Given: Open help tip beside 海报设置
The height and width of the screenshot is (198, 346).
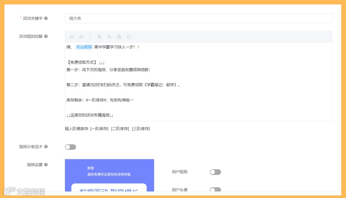Looking at the screenshot, I should pyautogui.click(x=46, y=165).
